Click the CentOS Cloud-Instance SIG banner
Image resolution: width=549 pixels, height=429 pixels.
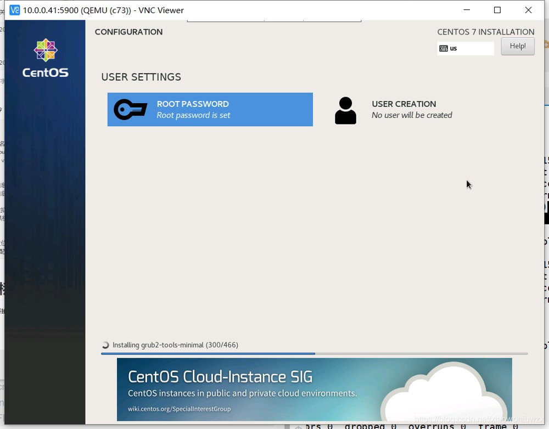point(315,389)
